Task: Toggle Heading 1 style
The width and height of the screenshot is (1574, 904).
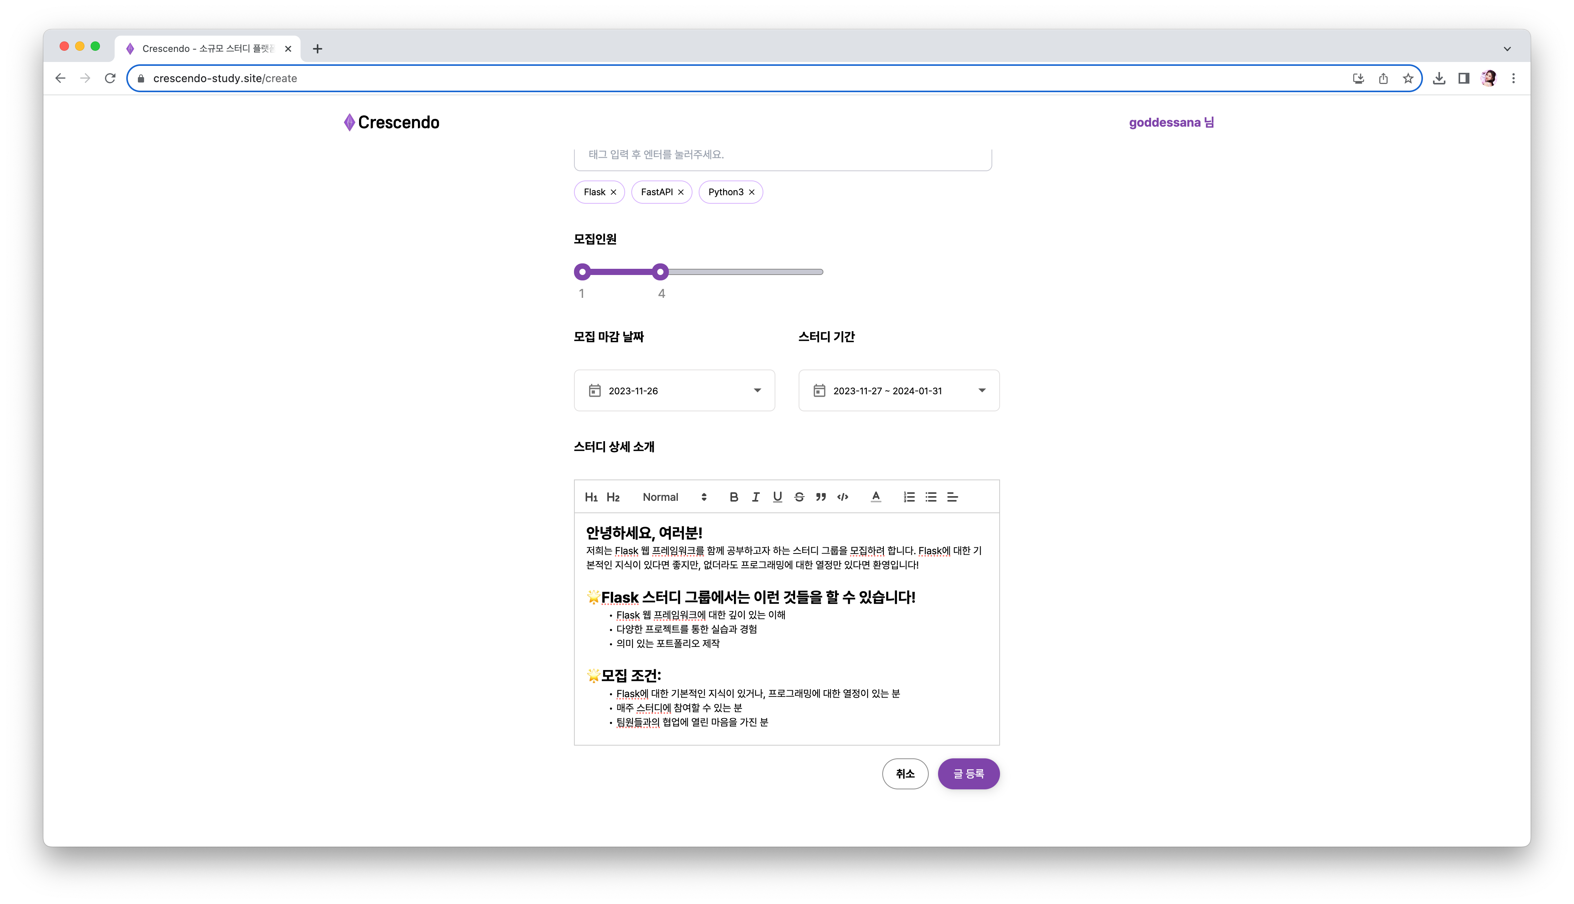Action: [591, 497]
